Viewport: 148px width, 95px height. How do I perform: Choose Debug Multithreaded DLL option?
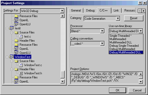point(126,52)
